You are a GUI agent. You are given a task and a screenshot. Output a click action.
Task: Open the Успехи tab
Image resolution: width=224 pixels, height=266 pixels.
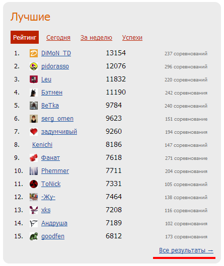(132, 38)
